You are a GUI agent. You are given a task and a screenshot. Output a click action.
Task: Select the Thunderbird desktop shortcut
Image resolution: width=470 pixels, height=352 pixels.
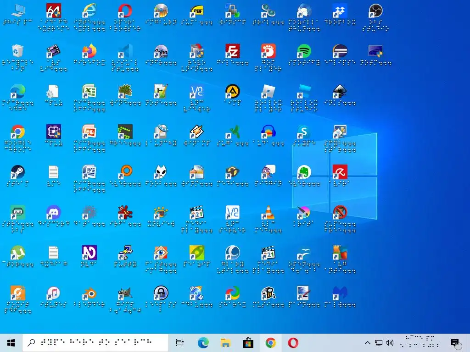304,11
